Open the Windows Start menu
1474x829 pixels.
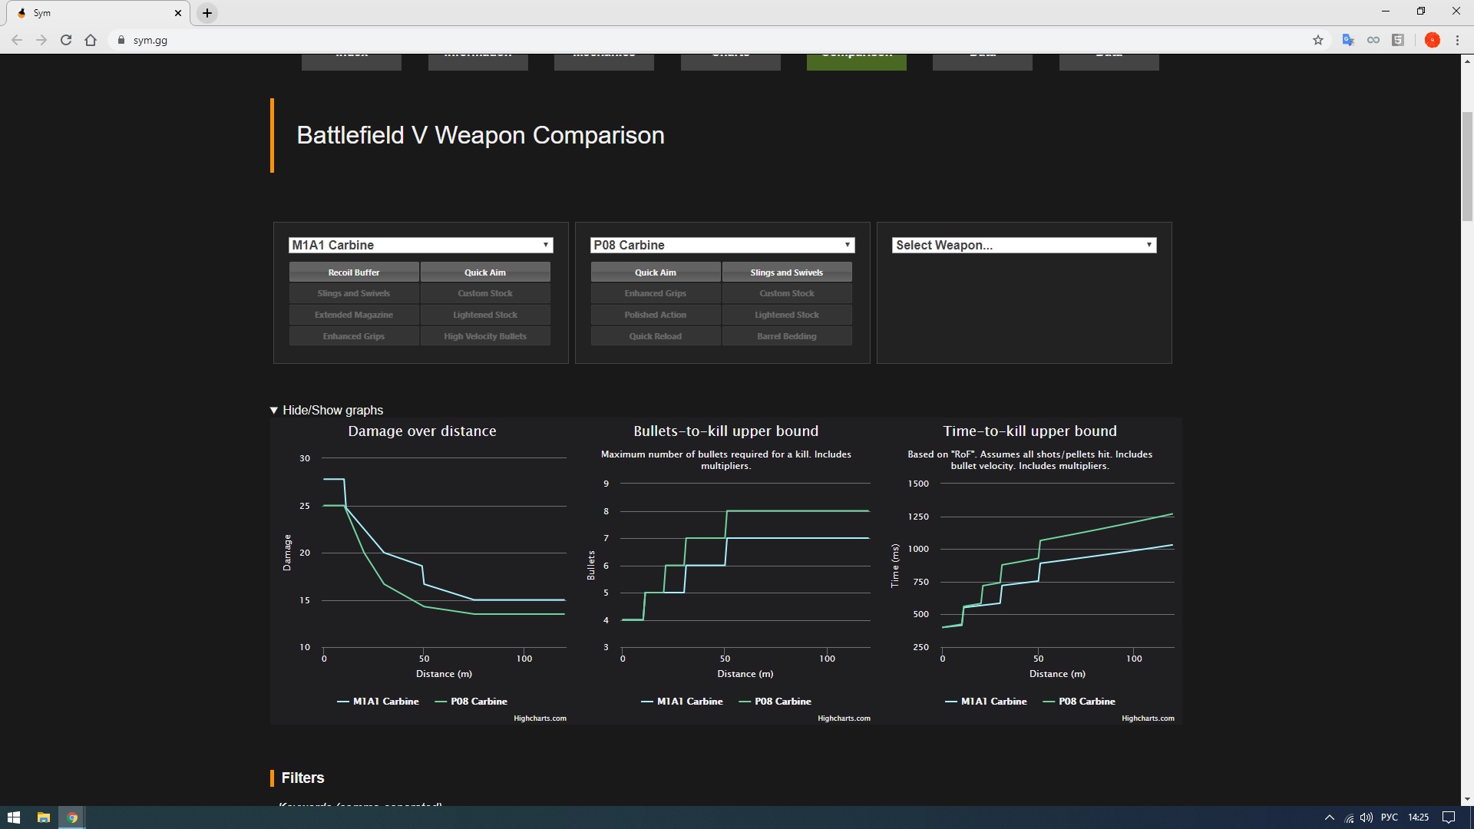click(13, 817)
